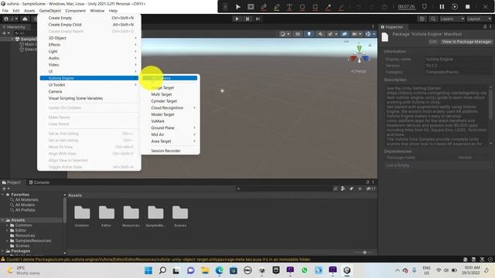Image resolution: width=495 pixels, height=278 pixels.
Task: Expand the 3D Object submenu
Action: point(89,38)
